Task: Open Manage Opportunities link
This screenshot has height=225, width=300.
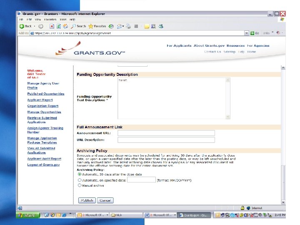Action: [44, 112]
